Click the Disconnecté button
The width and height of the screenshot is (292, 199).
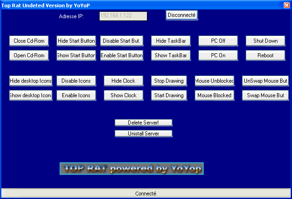(x=181, y=15)
